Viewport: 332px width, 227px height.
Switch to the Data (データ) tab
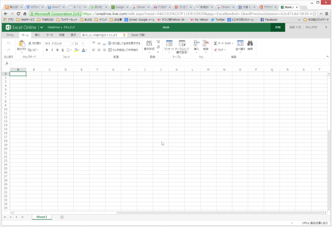pos(50,35)
